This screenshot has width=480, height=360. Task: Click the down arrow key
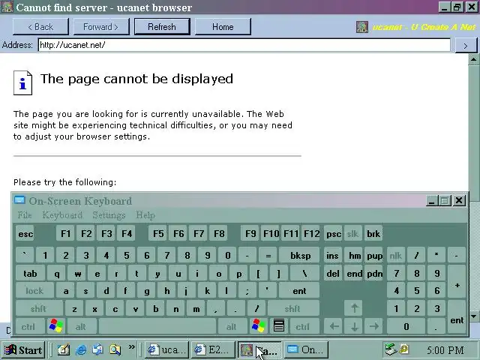(354, 327)
